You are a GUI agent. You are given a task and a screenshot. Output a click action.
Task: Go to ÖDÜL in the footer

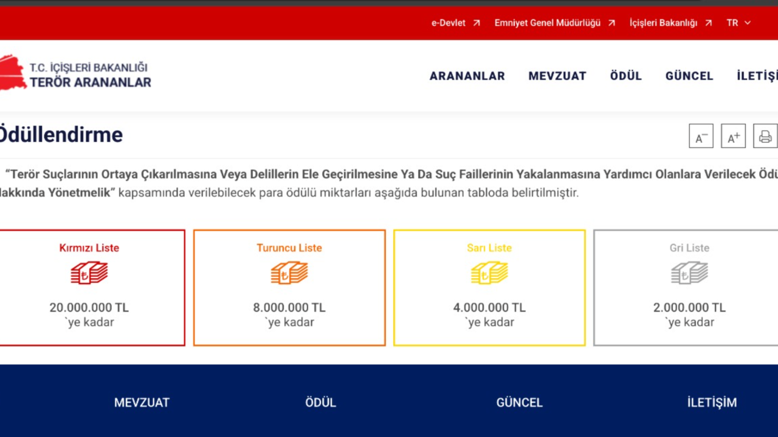click(320, 402)
